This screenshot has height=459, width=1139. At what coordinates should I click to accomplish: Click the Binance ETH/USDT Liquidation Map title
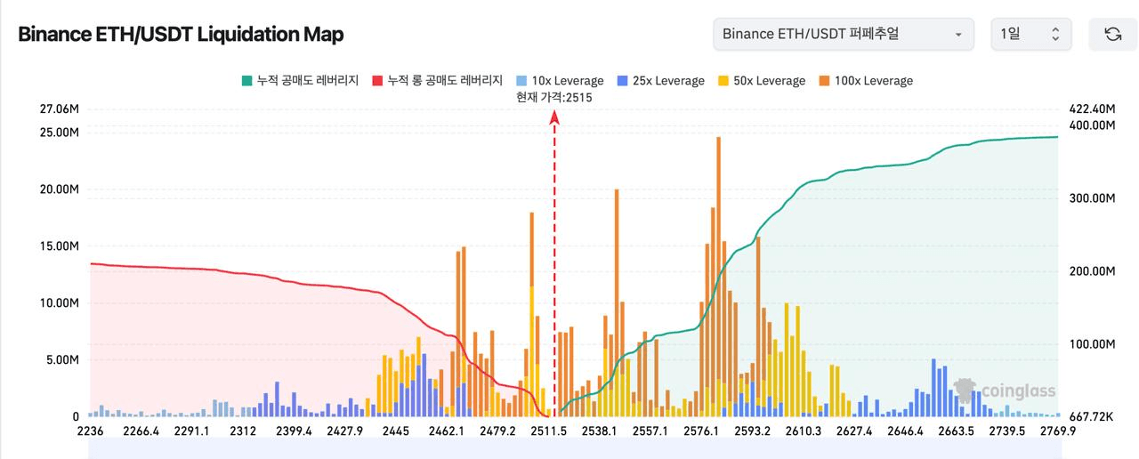[x=181, y=35]
